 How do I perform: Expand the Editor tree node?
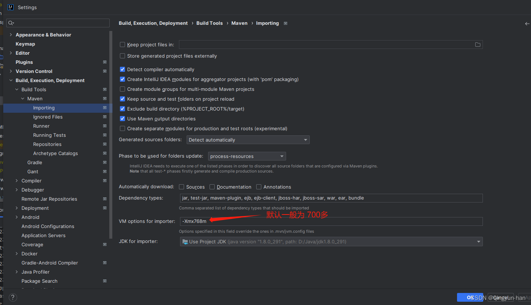click(11, 53)
